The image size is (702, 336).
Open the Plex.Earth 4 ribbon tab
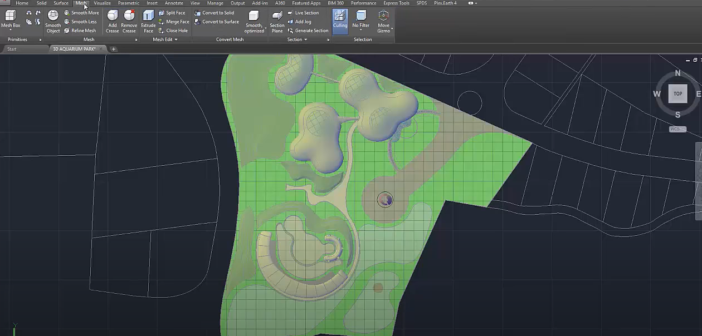click(x=445, y=3)
